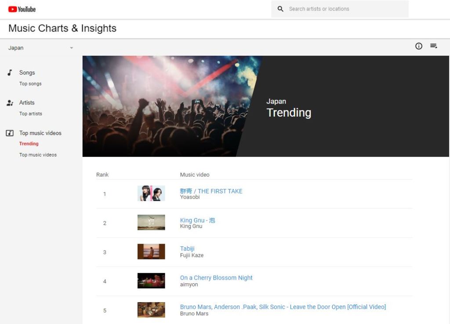Select Top music videos sub-item
The width and height of the screenshot is (450, 324).
38,155
